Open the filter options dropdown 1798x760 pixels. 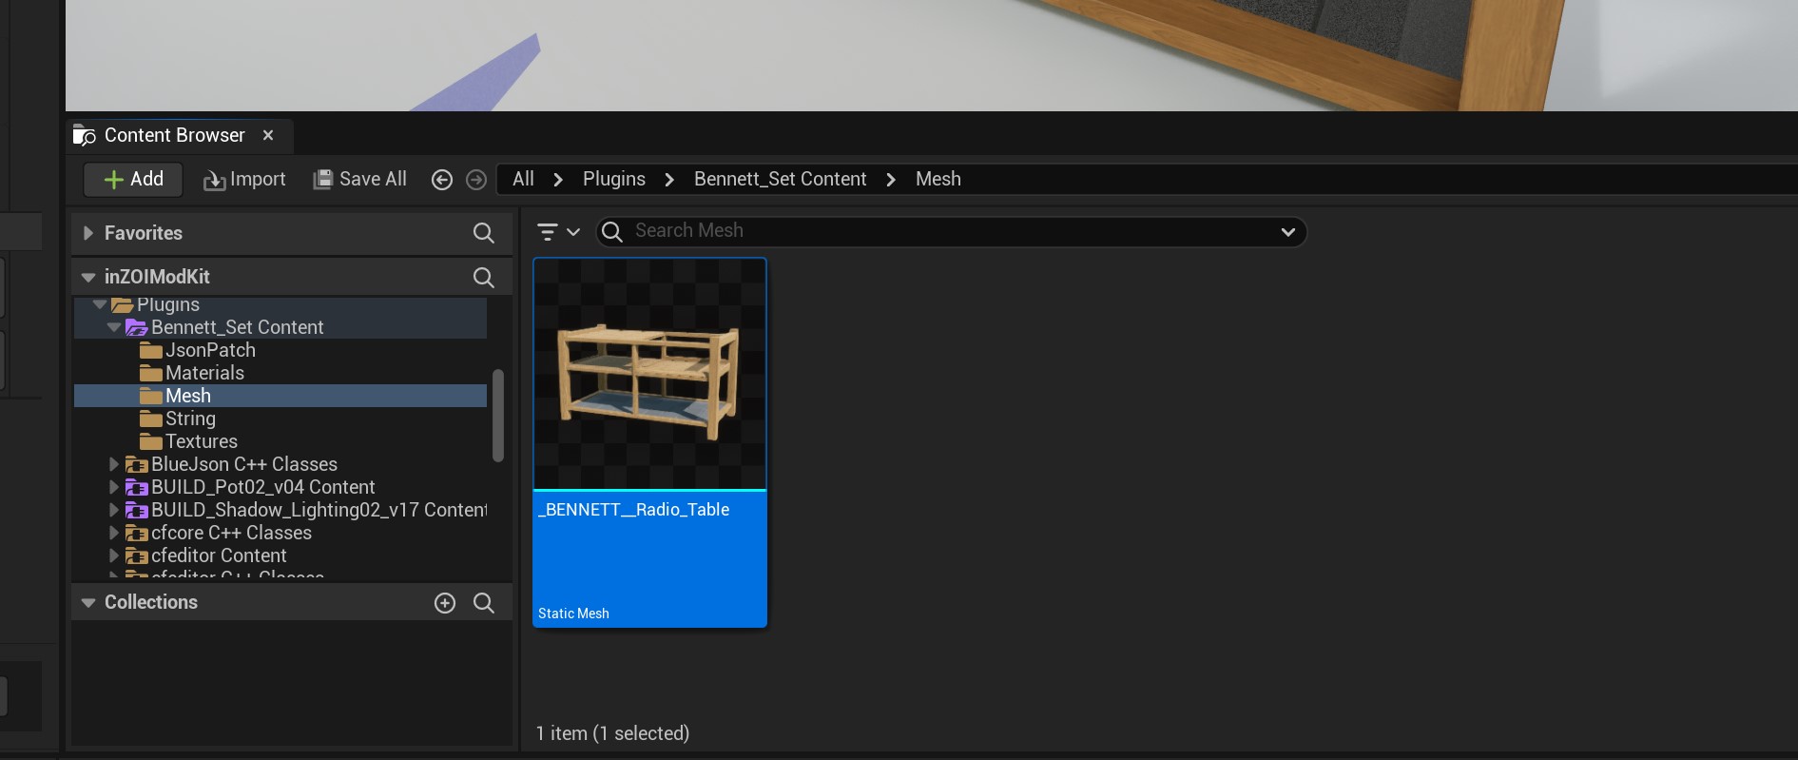click(x=558, y=232)
